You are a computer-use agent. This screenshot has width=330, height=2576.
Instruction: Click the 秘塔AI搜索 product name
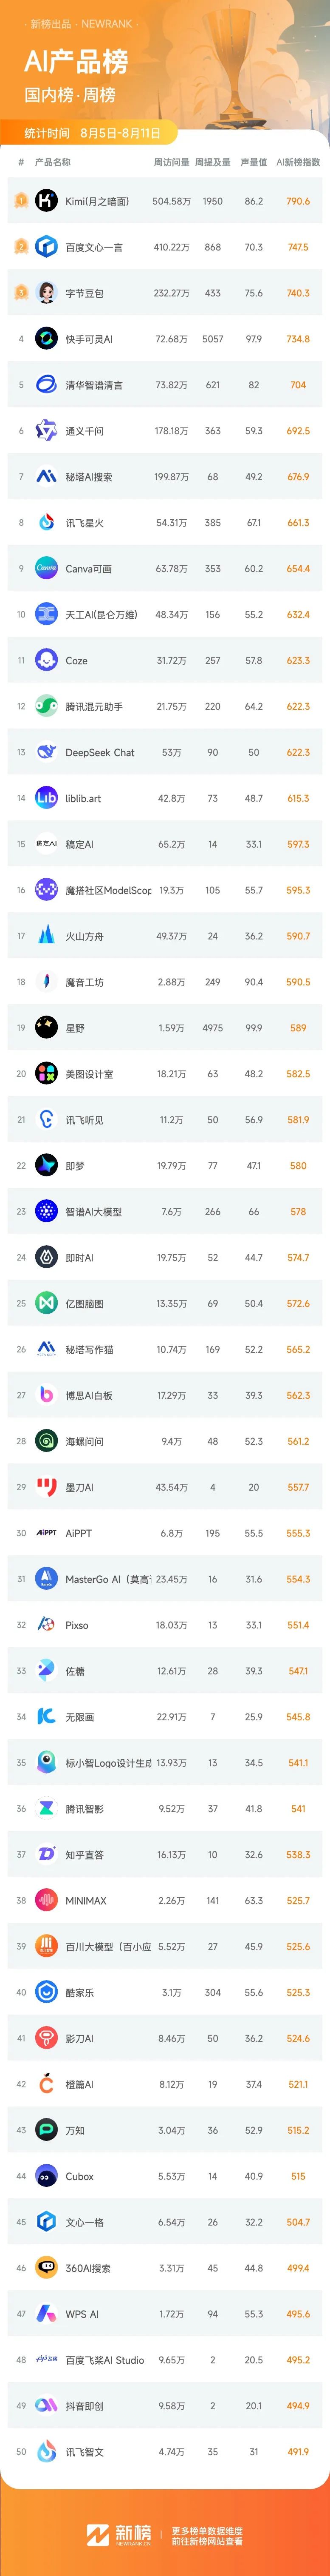[89, 477]
